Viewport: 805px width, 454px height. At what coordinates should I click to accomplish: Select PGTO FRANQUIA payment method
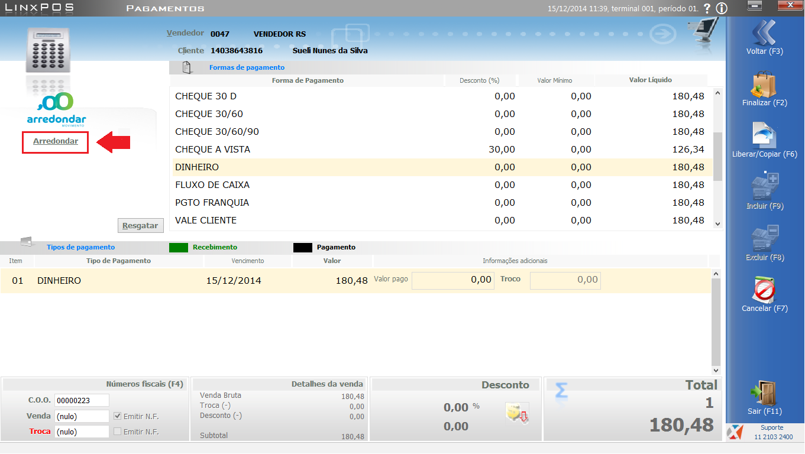click(442, 202)
